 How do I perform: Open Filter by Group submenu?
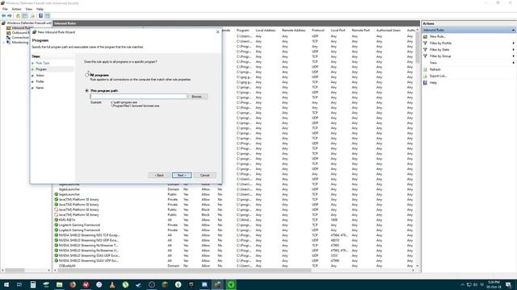click(440, 56)
